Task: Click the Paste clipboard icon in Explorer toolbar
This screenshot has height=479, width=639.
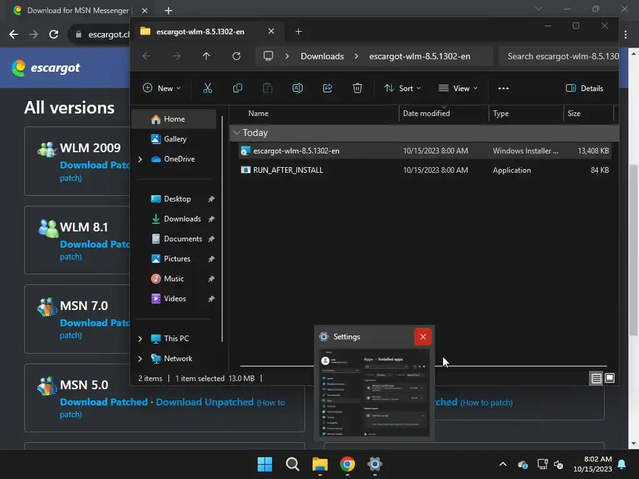Action: click(x=268, y=88)
